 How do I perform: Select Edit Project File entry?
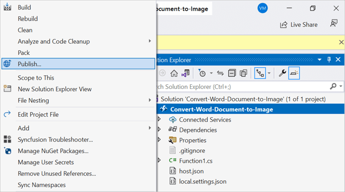38,114
